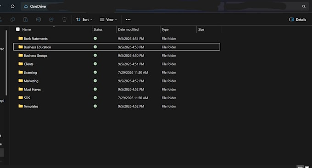This screenshot has height=168, width=312.
Task: Click File folder type in Clients row
Action: [169, 64]
